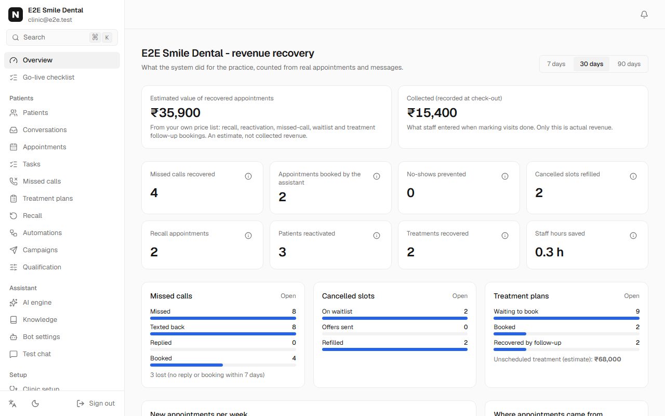This screenshot has height=416, width=665.
Task: Select the 30 days range
Action: [x=592, y=64]
